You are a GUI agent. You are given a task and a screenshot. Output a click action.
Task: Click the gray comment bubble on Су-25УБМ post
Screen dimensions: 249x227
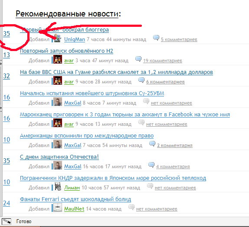pyautogui.click(x=146, y=101)
